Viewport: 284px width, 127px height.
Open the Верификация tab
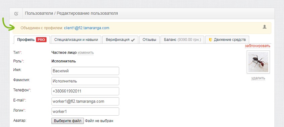coord(120,40)
